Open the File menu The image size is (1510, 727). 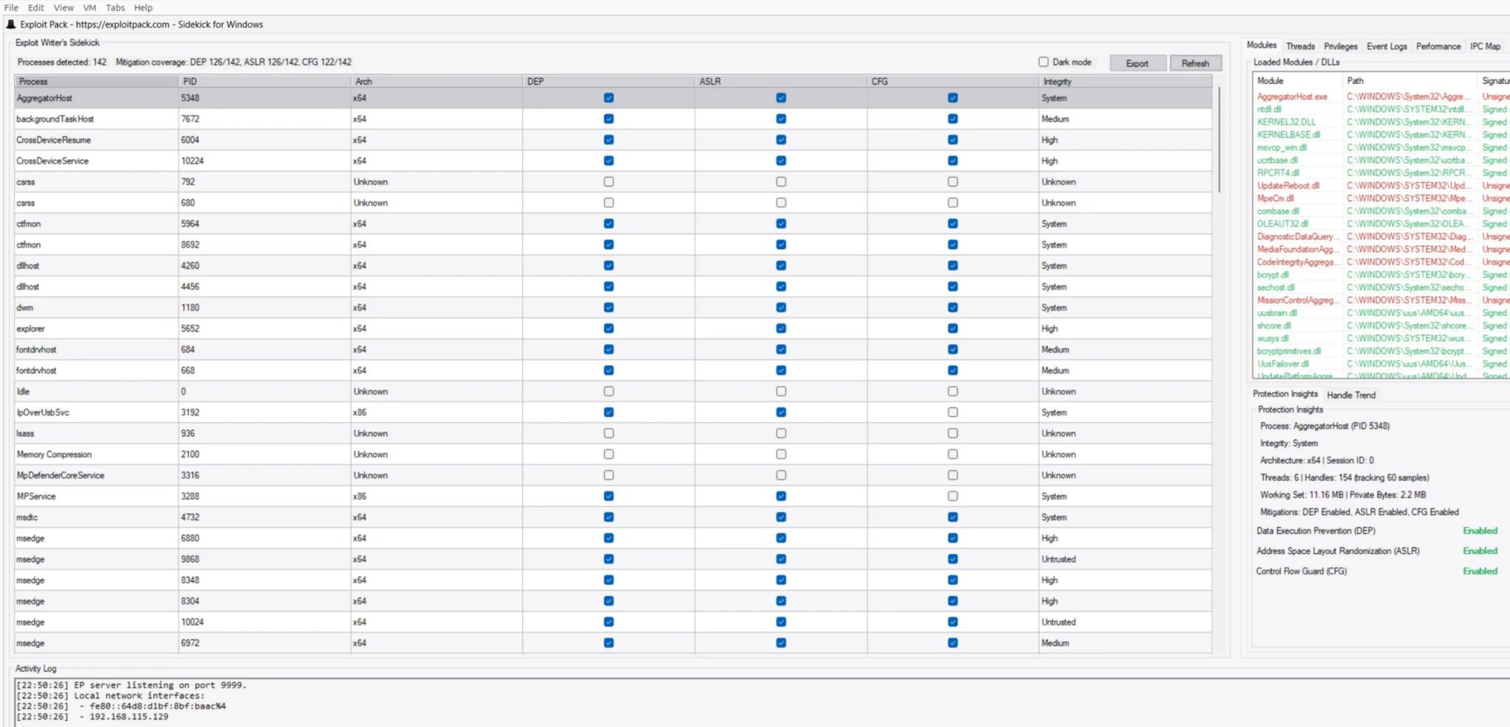click(x=11, y=7)
